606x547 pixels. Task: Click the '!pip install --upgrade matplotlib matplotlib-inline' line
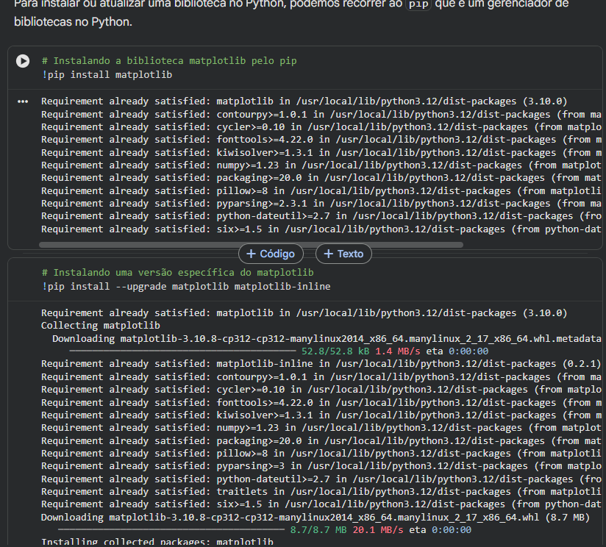(186, 286)
